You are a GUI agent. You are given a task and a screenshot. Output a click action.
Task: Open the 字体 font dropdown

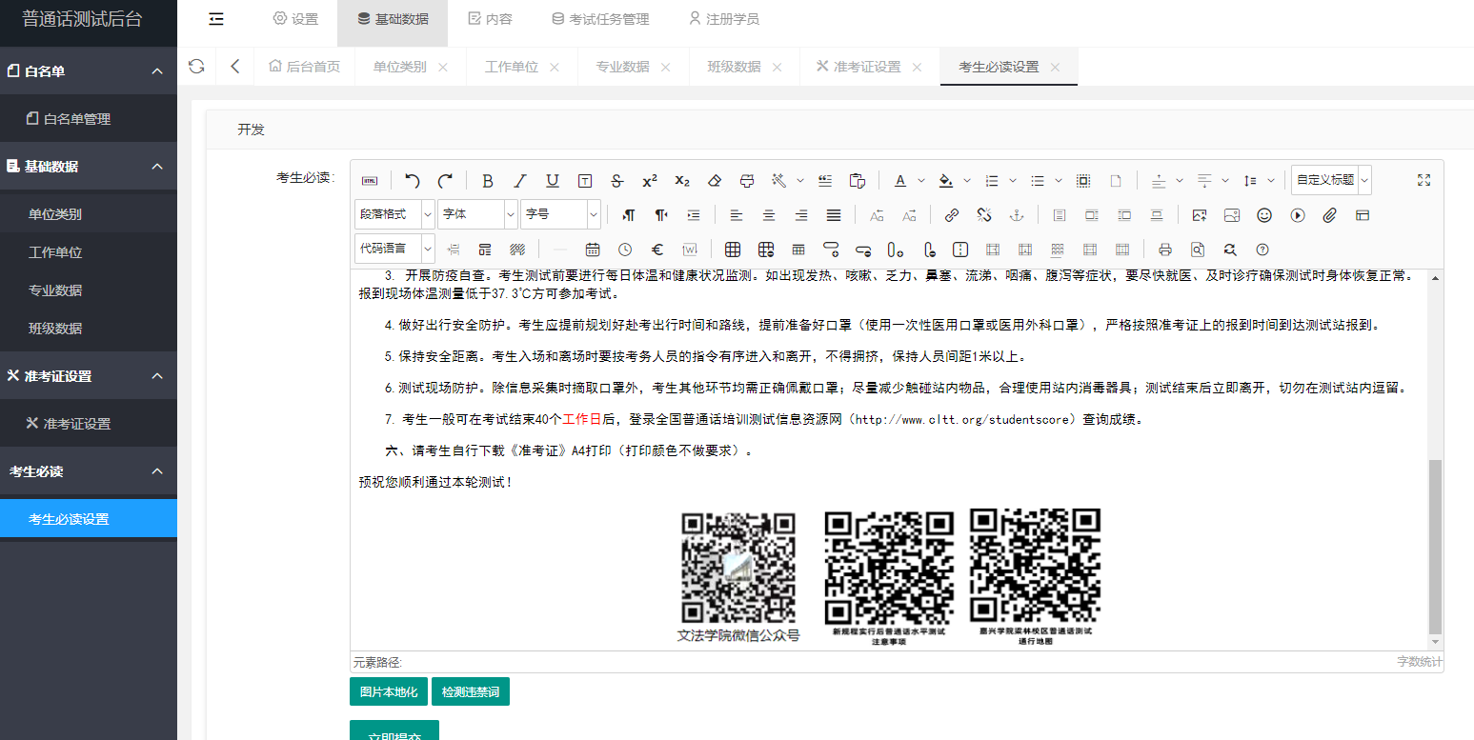tap(477, 214)
